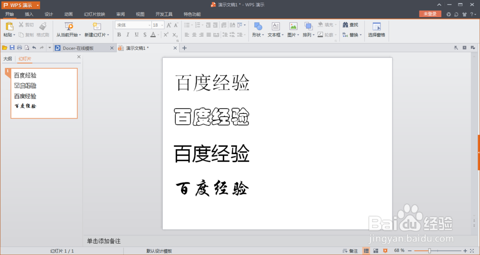Click the 备注 notes button in status bar
This screenshot has width=480, height=255.
click(x=350, y=251)
